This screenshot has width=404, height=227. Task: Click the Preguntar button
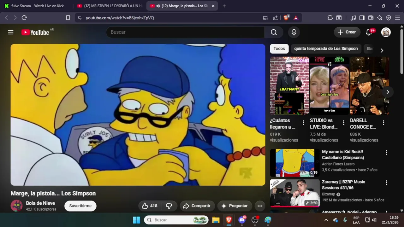(x=235, y=206)
